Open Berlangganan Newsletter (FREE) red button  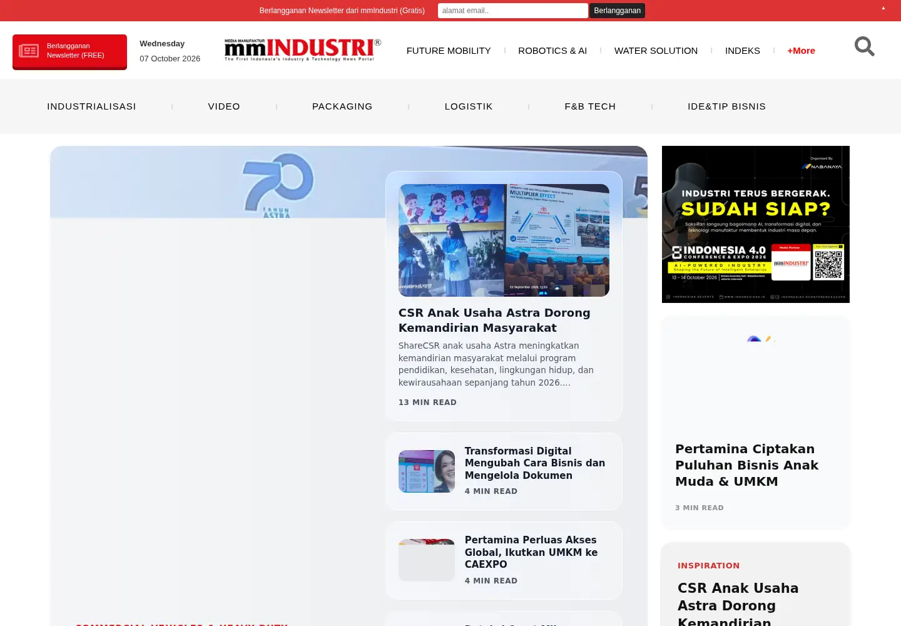tap(69, 51)
